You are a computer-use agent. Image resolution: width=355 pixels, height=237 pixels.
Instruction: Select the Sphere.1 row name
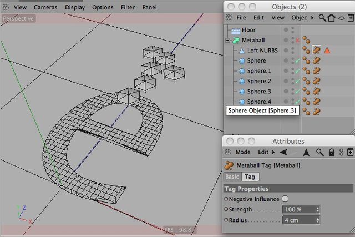(259, 71)
